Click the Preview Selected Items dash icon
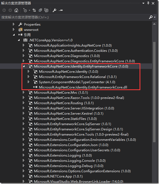 point(61,10)
